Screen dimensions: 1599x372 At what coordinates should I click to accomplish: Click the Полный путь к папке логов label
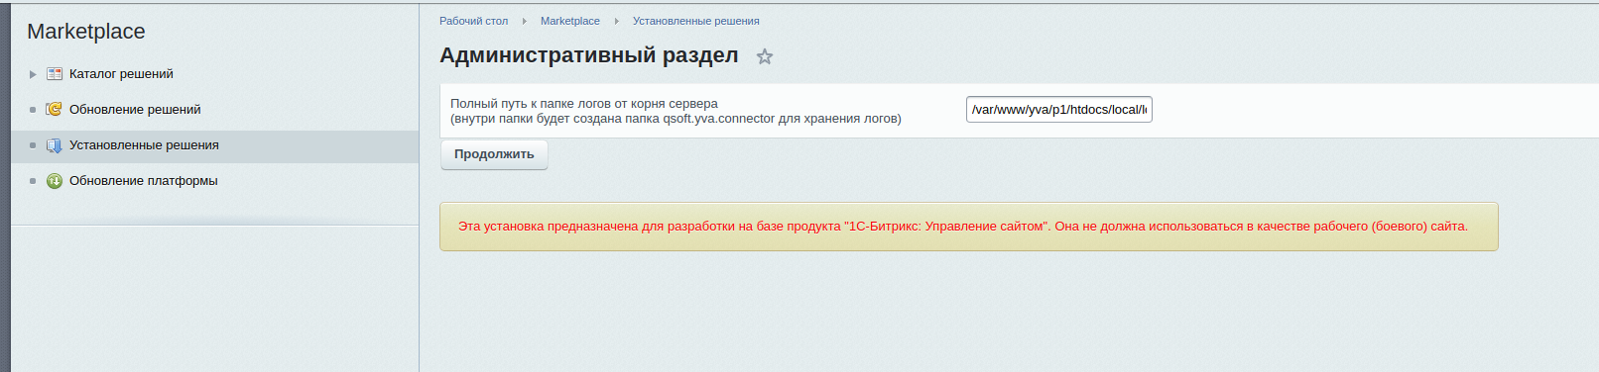(584, 104)
